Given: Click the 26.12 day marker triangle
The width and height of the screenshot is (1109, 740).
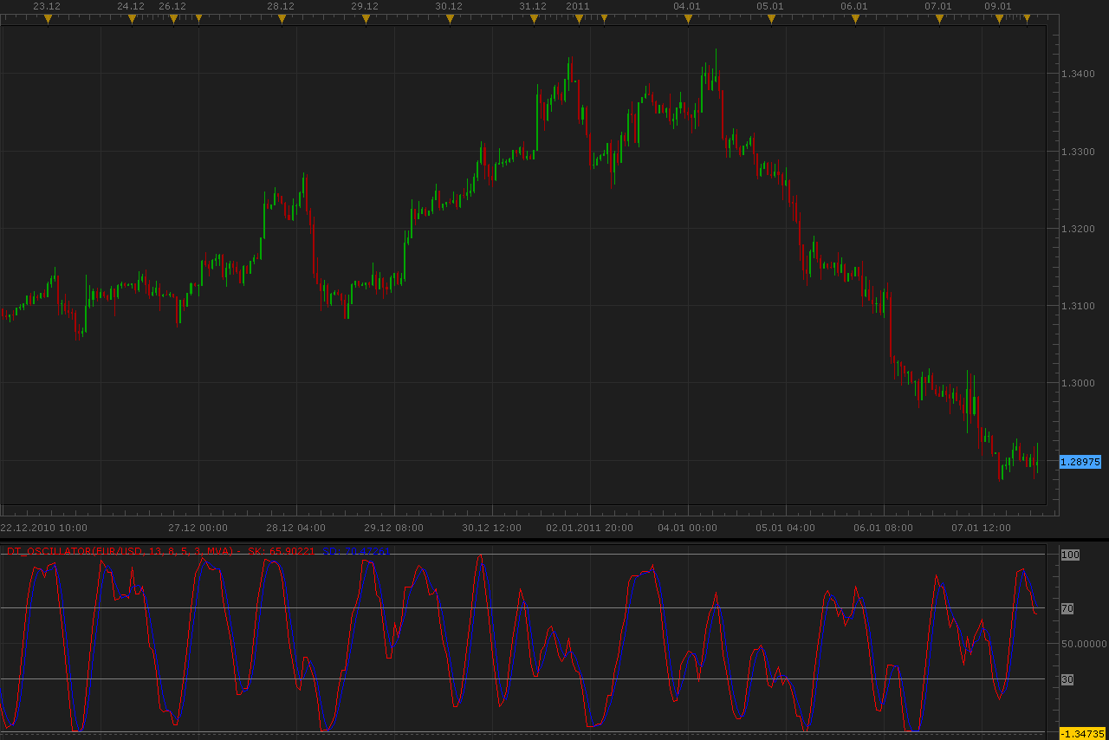Looking at the screenshot, I should (173, 18).
